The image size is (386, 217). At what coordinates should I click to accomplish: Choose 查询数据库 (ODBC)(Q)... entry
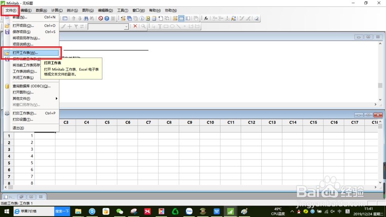[x=31, y=86]
